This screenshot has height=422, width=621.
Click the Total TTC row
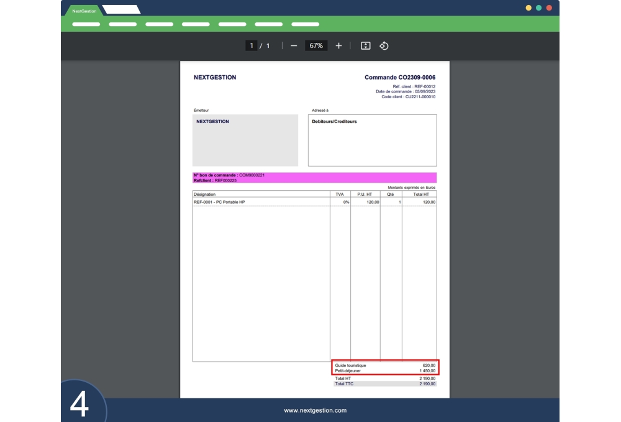[x=385, y=384]
